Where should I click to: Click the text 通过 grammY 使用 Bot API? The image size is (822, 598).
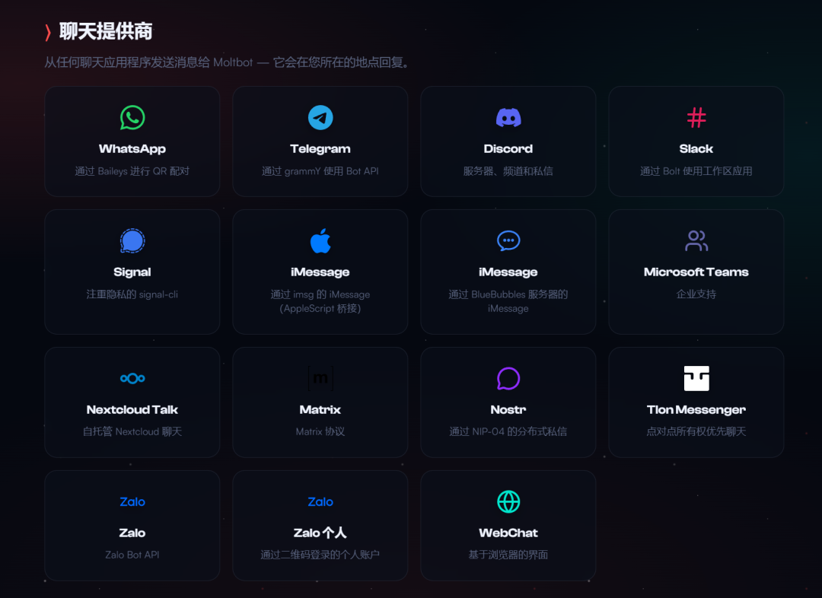pyautogui.click(x=320, y=171)
